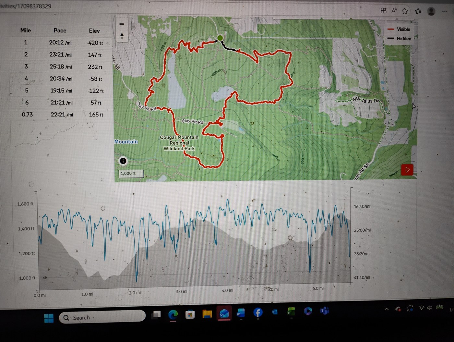Open the Edge favorites list

pos(418,11)
